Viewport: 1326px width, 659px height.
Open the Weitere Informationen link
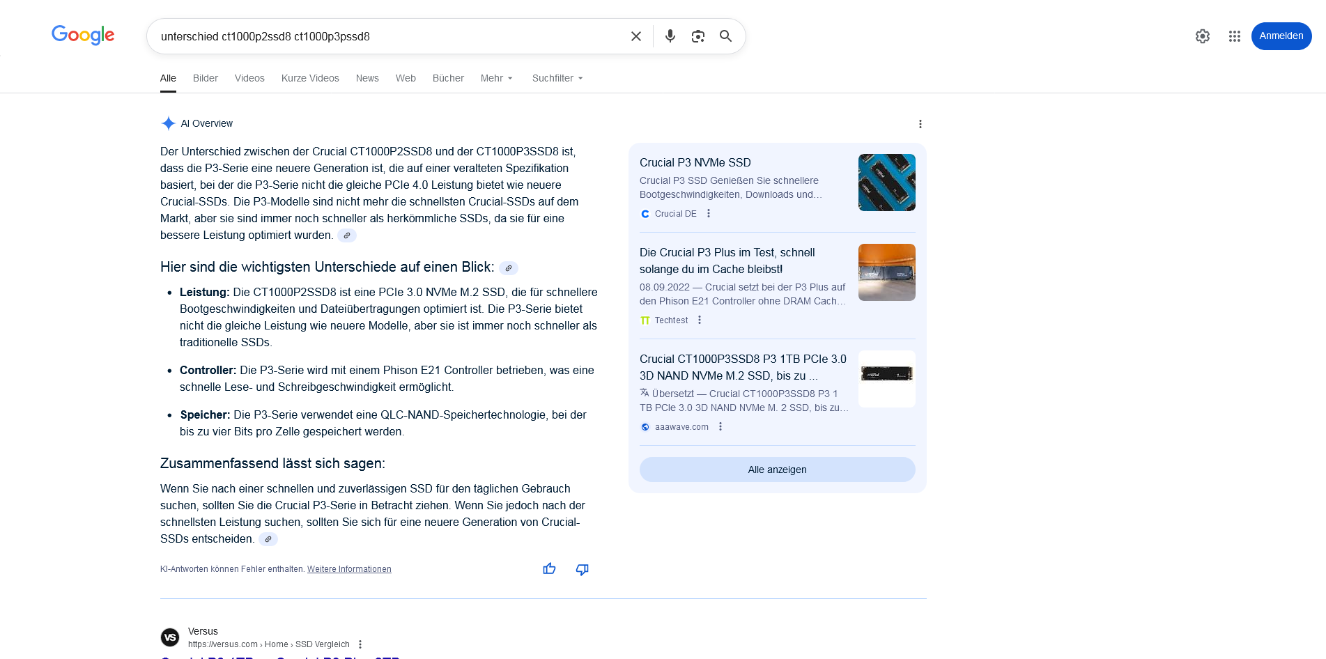click(349, 569)
